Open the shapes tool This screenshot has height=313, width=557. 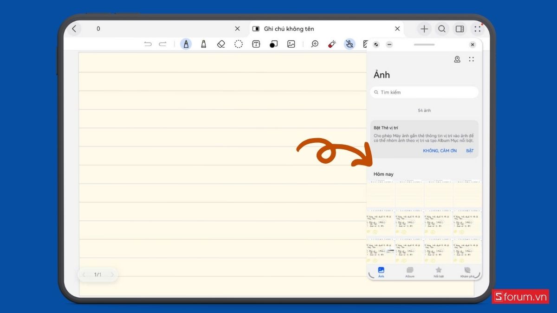[x=273, y=44]
